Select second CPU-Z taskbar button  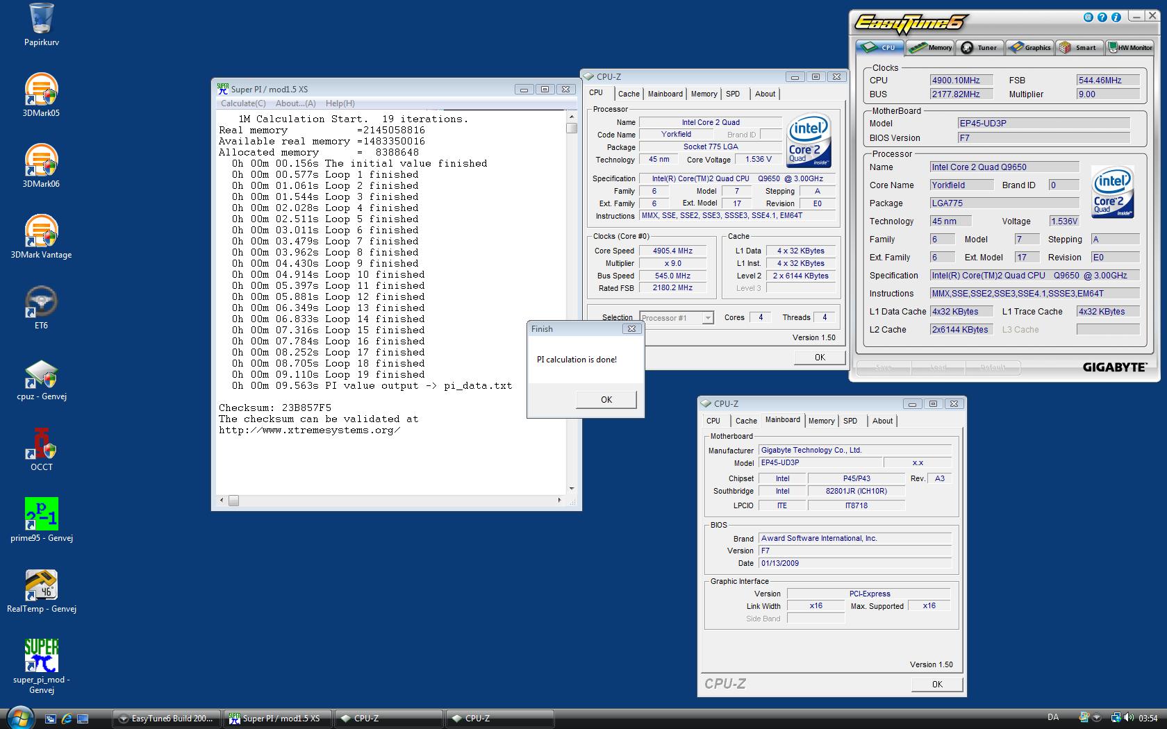(500, 719)
